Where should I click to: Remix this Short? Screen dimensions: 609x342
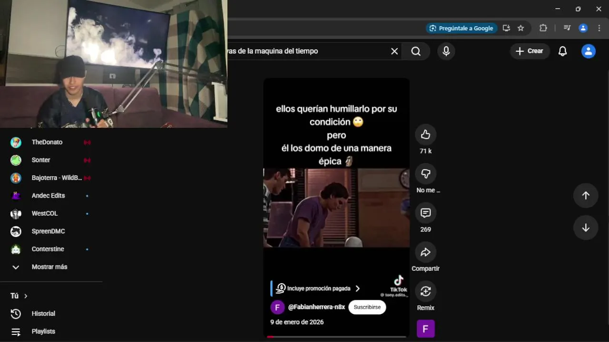[425, 291]
